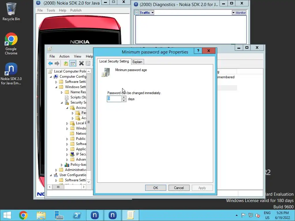Viewport: 295px width, 221px height.
Task: Click the muted speaker tray icon
Action: [257, 215]
